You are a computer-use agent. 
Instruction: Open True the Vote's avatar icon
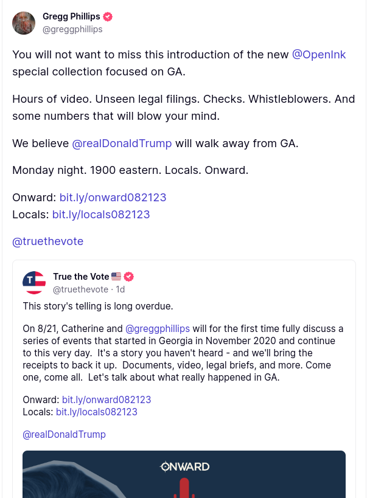(34, 283)
